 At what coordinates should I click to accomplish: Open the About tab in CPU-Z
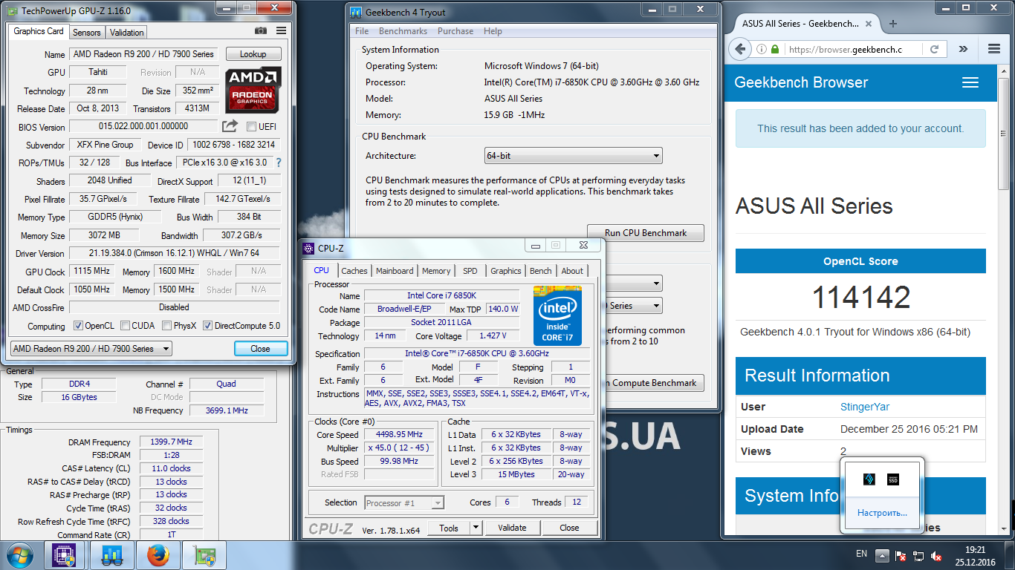click(x=572, y=271)
